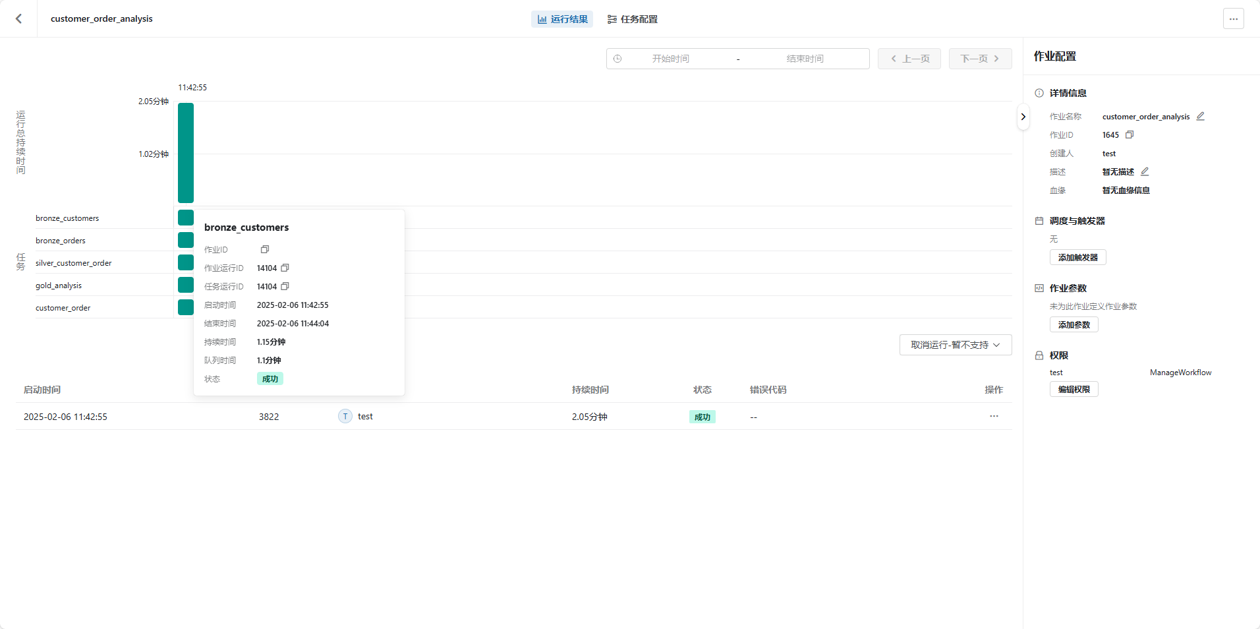Screen dimensions: 1260x629
Task: Click the 成功 status badge in the popup
Action: (270, 378)
